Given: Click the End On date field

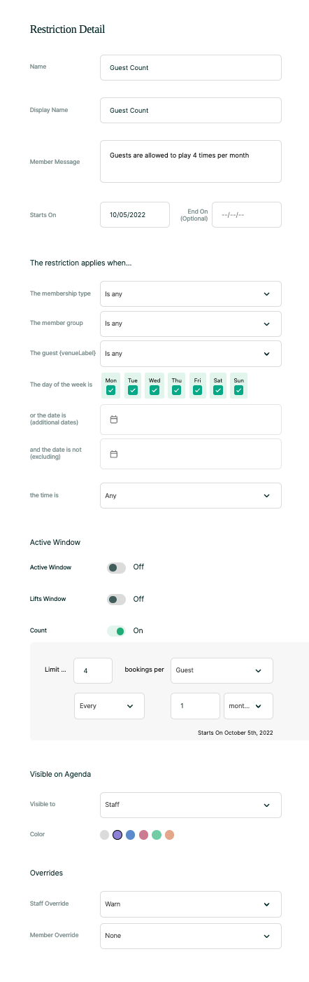Looking at the screenshot, I should point(247,215).
